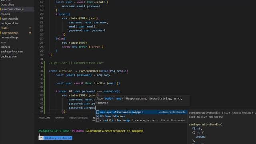Open package.json file
256x144 pixels.
coord(8,56)
